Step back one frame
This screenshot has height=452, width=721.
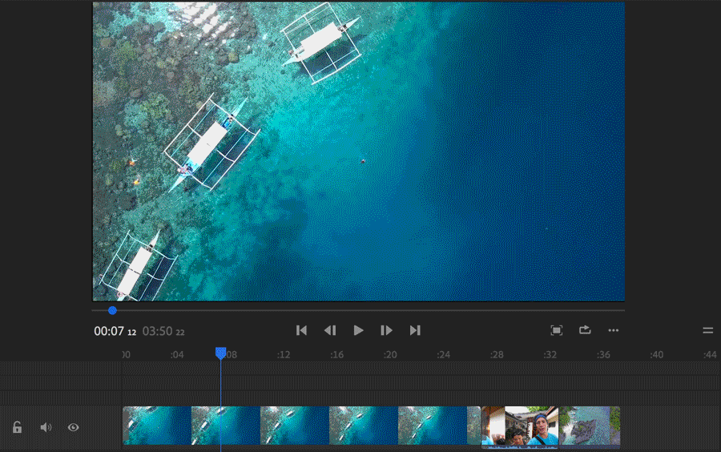[329, 330]
